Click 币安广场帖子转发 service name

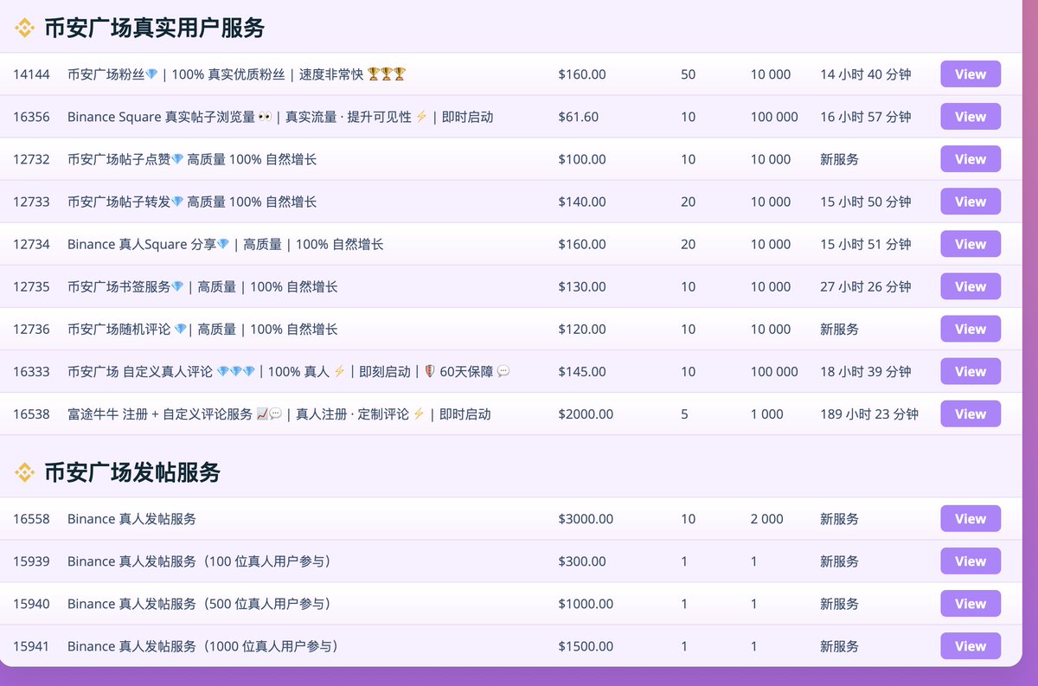192,202
